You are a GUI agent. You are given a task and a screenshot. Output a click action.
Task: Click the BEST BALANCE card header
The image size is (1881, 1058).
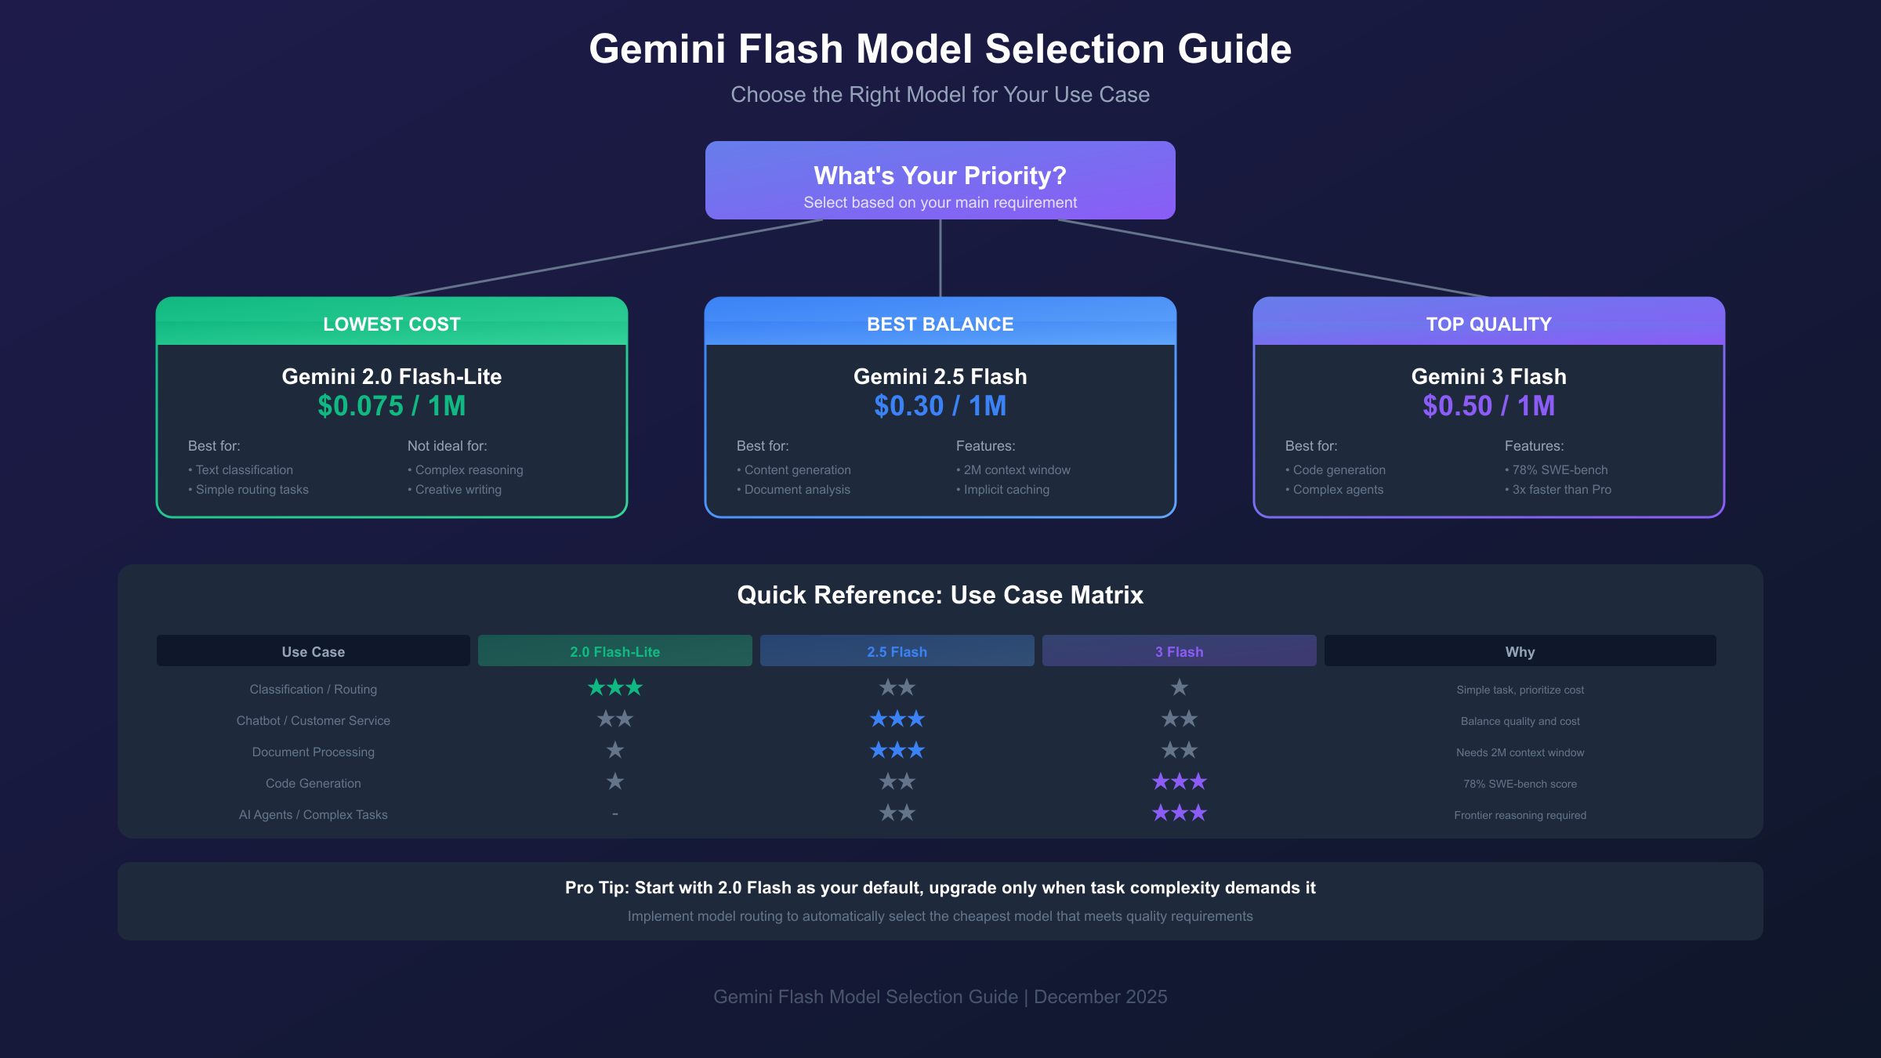tap(940, 324)
